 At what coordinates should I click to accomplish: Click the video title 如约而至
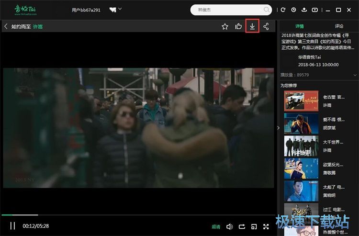pos(21,26)
